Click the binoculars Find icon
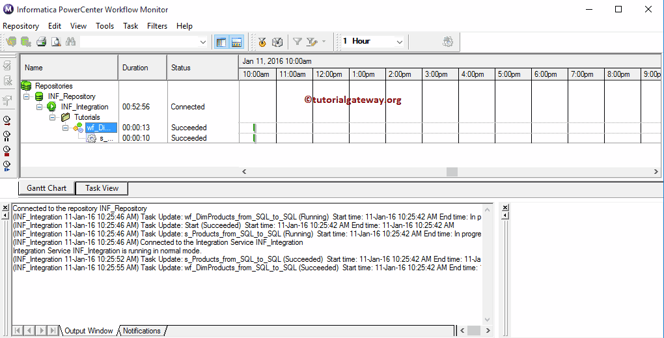The image size is (664, 338). [70, 42]
